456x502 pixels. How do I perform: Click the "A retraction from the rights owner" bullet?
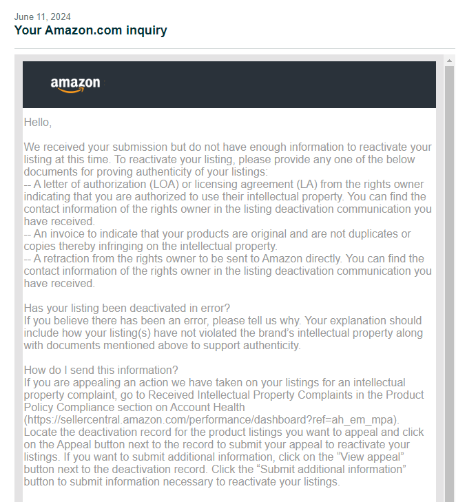[228, 271]
